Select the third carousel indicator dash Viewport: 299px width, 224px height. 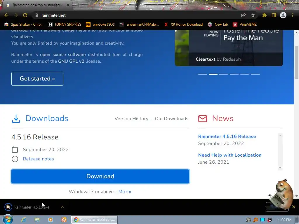click(223, 74)
